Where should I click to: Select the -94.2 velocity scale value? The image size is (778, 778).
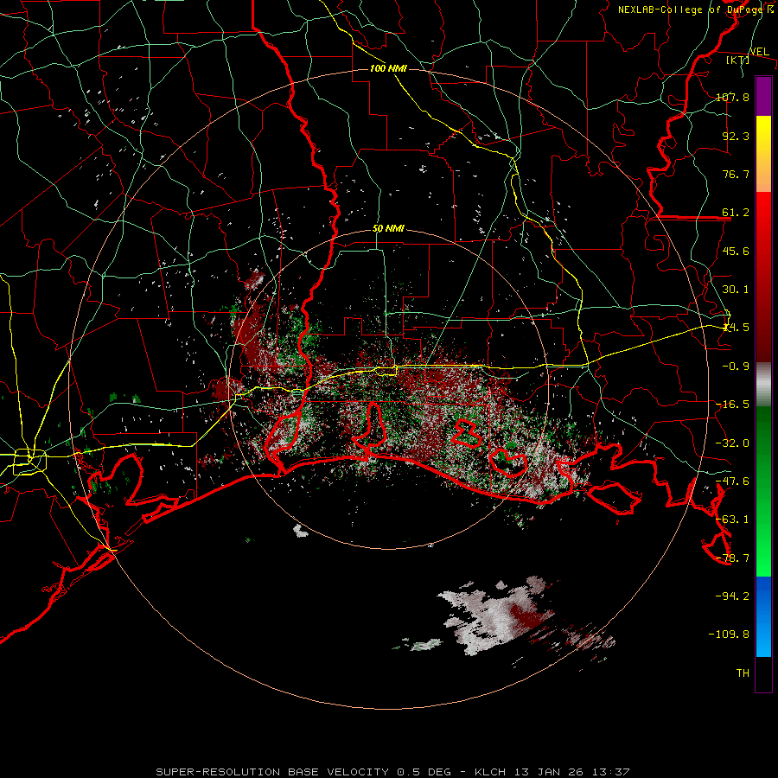click(x=732, y=596)
